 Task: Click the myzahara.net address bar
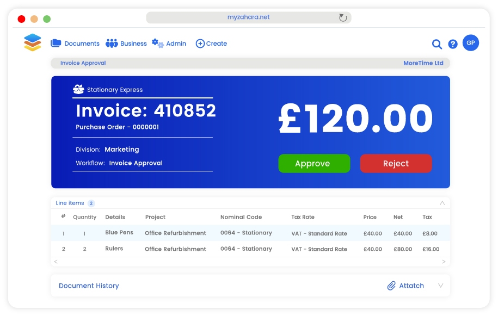pyautogui.click(x=249, y=17)
